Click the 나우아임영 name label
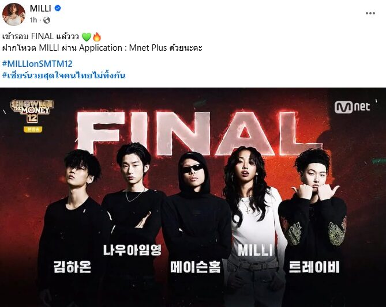This screenshot has height=307, width=386. click(132, 250)
